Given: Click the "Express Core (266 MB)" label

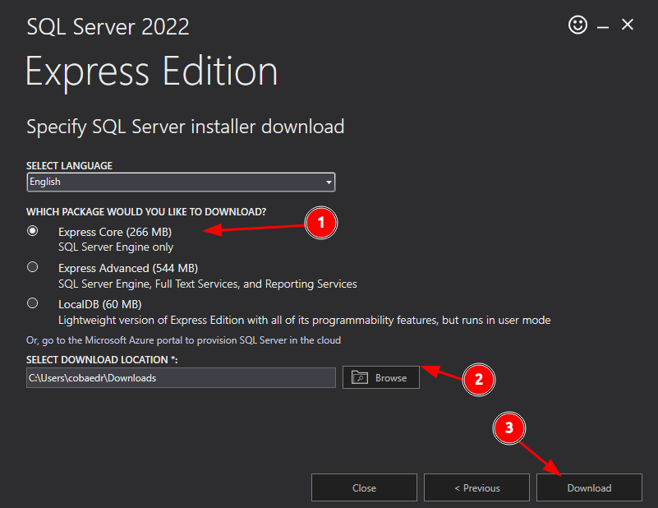Looking at the screenshot, I should (115, 232).
